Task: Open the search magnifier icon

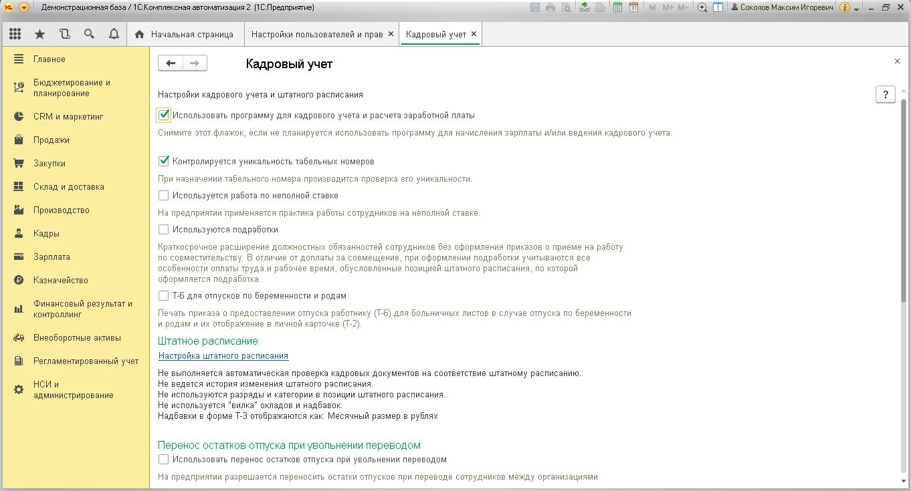Action: pos(89,34)
